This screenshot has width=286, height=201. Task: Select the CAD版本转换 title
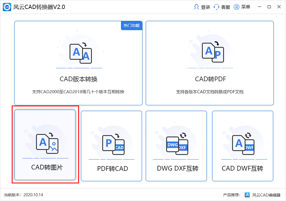click(78, 79)
